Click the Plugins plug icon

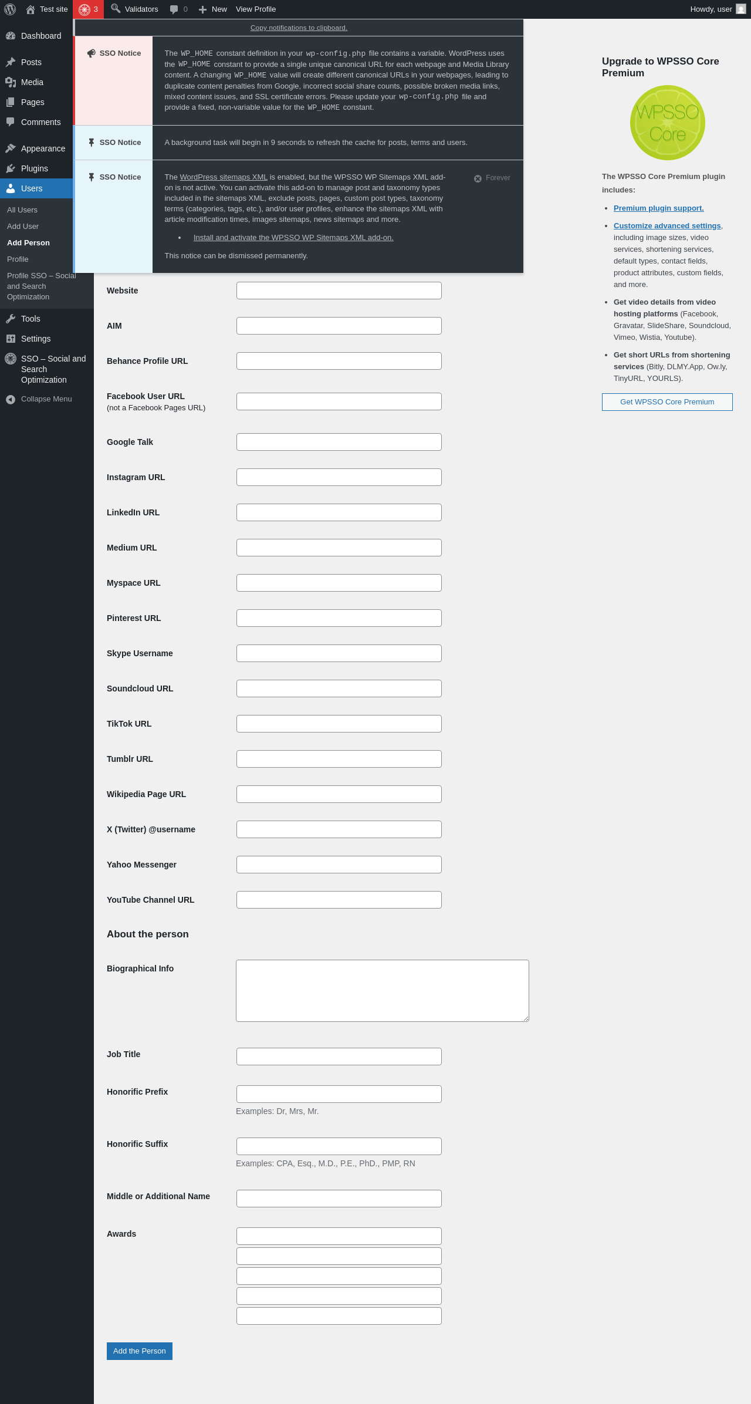11,168
